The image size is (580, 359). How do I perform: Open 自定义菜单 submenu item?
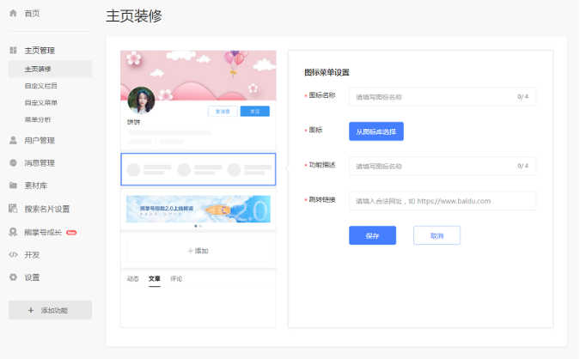(40, 103)
